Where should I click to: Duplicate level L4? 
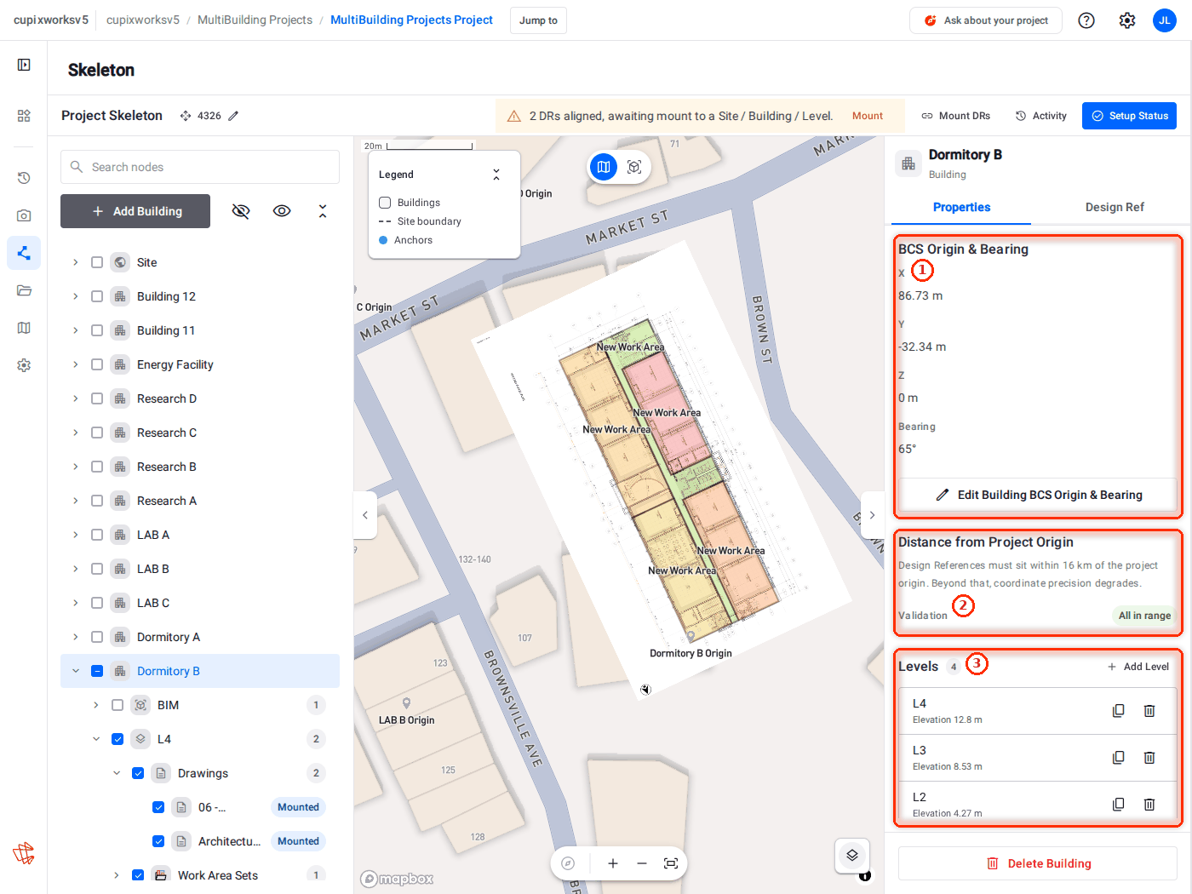pos(1119,711)
